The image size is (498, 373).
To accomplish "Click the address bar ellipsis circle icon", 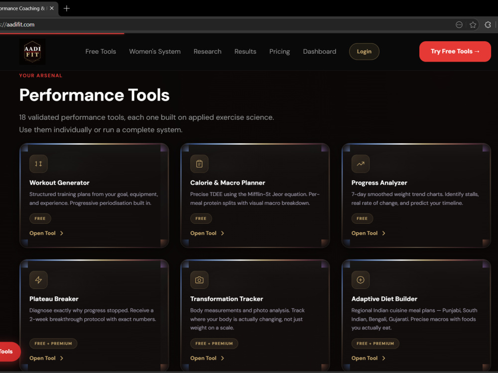I will tap(459, 25).
